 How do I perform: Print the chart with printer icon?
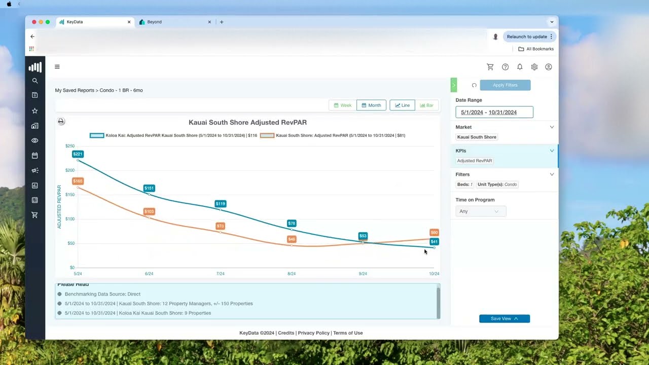(61, 121)
